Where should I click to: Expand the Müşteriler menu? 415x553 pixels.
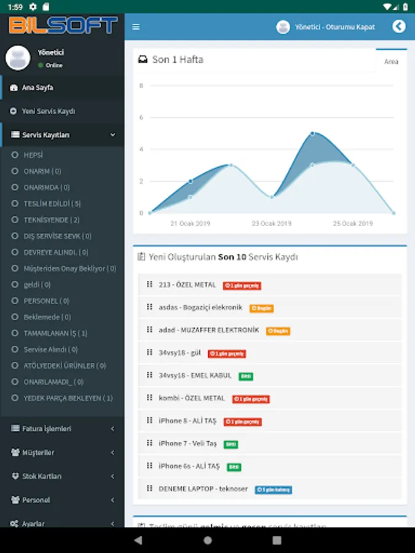pos(63,452)
